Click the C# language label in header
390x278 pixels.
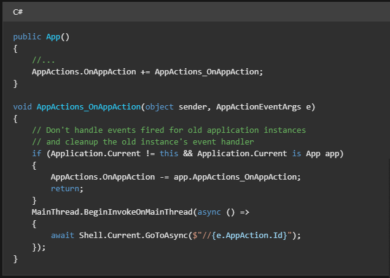coord(18,12)
